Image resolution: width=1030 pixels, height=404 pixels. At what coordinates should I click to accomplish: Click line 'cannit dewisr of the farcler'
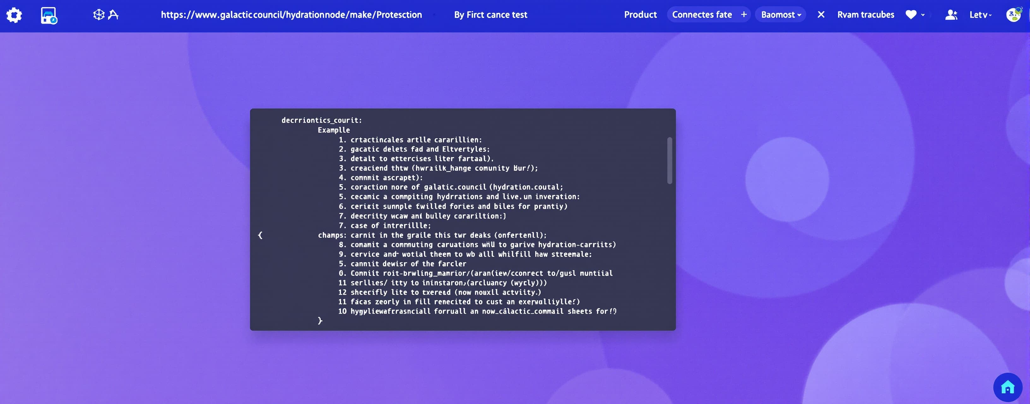point(402,264)
